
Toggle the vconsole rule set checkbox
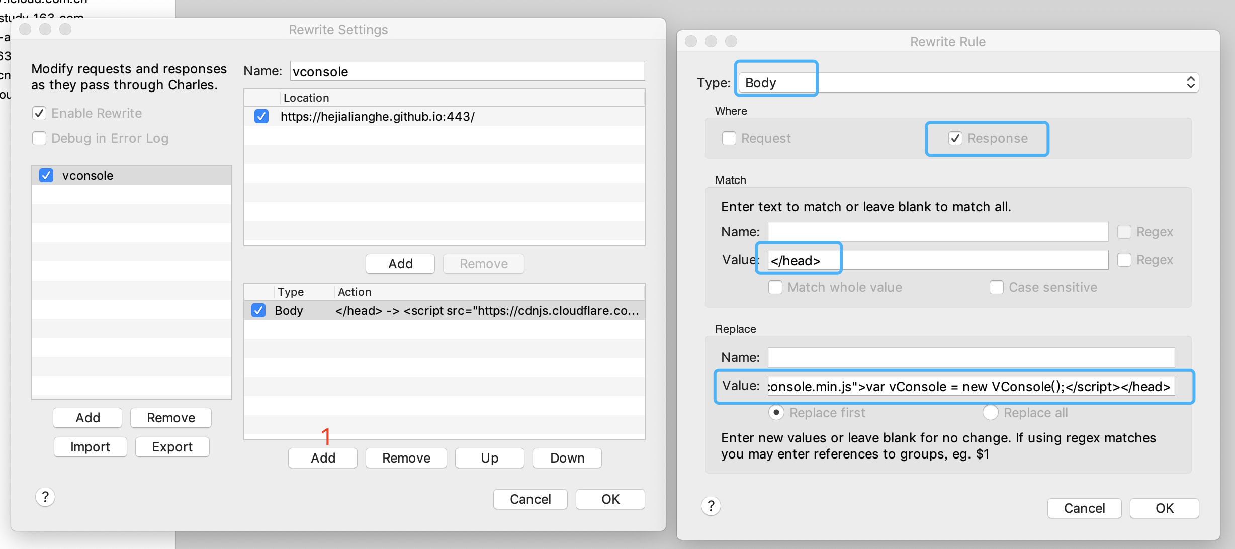click(x=46, y=175)
